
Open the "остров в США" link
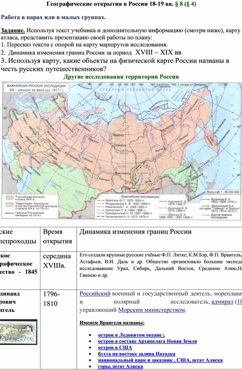[115, 347]
